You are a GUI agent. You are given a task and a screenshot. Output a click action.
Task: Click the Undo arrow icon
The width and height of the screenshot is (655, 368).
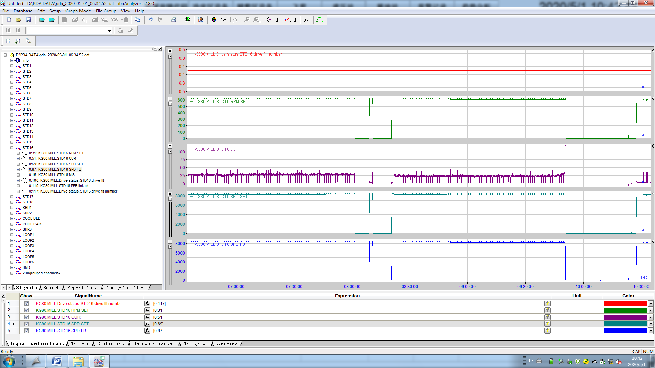pos(150,20)
